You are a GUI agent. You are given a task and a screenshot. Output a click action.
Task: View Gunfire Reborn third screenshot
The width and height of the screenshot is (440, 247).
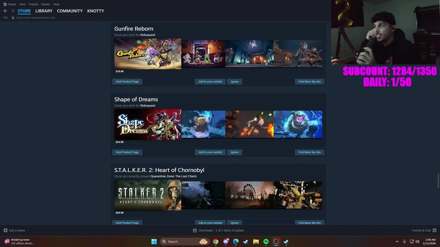tap(298, 54)
